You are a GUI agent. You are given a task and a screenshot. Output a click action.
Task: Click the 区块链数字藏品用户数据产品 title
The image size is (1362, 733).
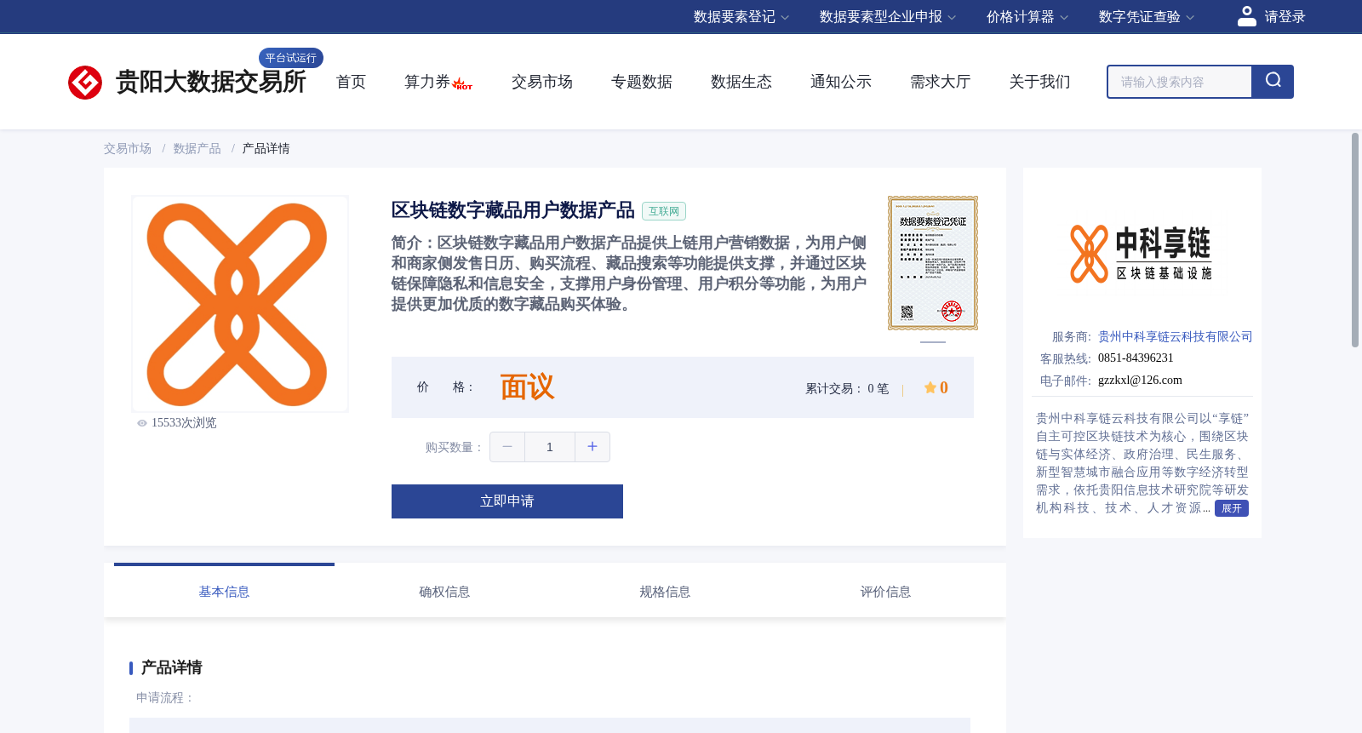(x=513, y=210)
